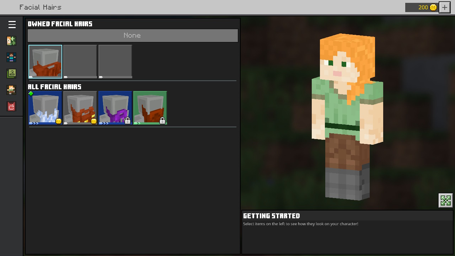This screenshot has width=455, height=256.
Task: Open the red cape section icon
Action: point(11,106)
